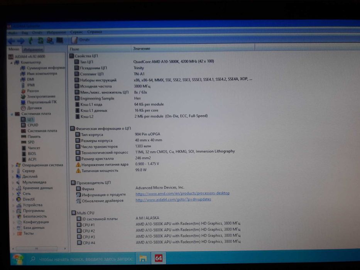Click the taskbar search field
360x270 pixels.
(x=81, y=259)
